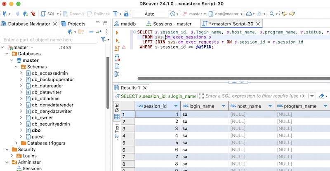Collapse the Schemas folder
Screen dimensions: 330x171
click(16, 67)
